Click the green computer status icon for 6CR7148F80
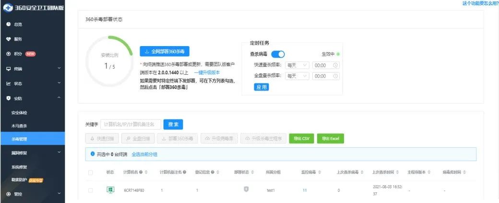The image size is (499, 203). [x=110, y=190]
